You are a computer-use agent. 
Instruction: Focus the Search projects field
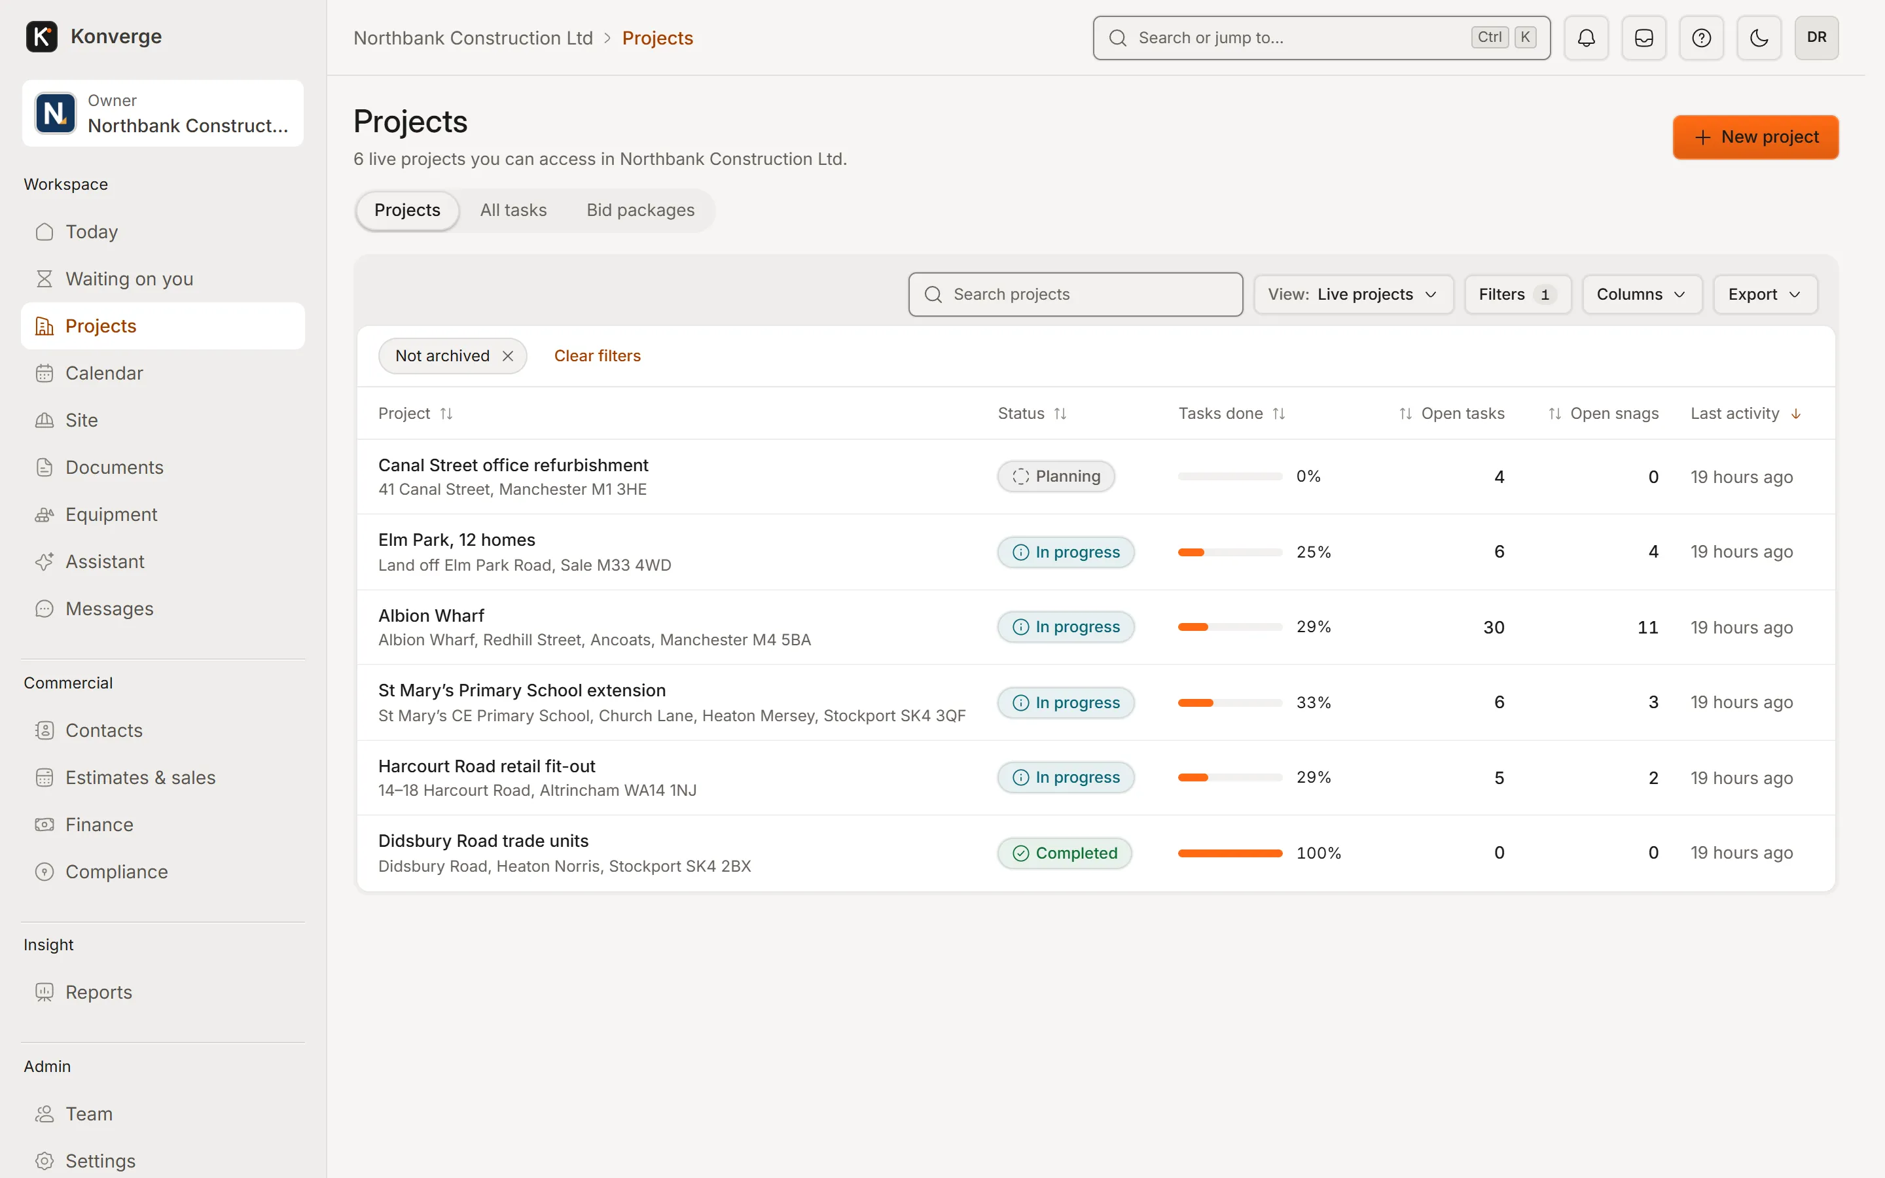1075,294
